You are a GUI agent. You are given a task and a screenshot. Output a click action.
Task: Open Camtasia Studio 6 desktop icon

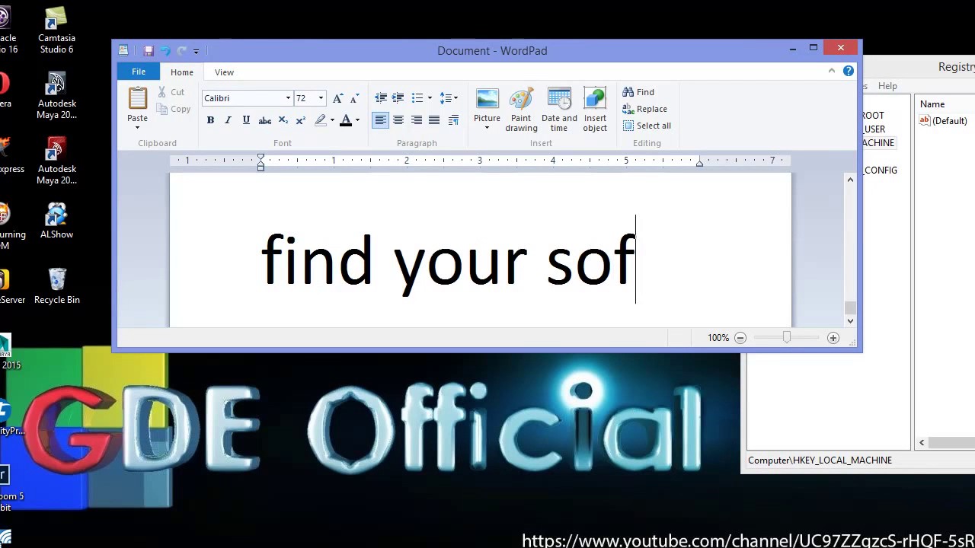(57, 30)
